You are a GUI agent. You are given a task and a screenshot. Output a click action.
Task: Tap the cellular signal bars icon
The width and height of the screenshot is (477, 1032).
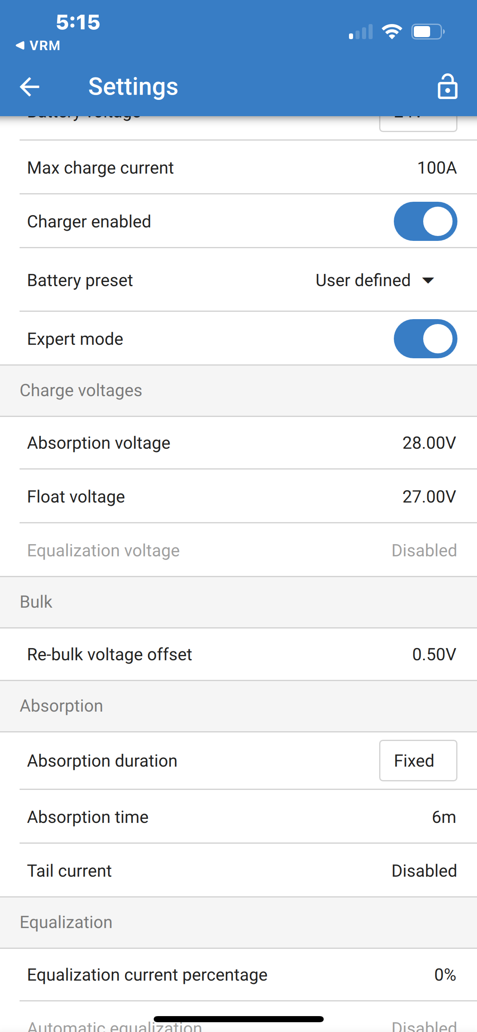point(361,32)
